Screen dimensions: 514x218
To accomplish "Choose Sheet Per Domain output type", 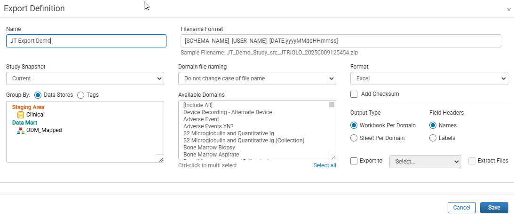I will [354, 138].
